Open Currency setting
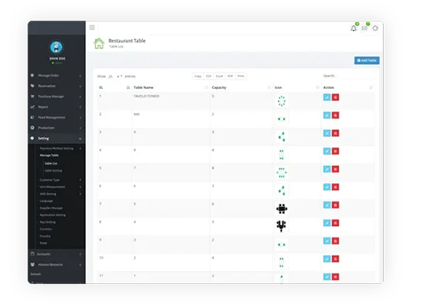425x304 pixels. pyautogui.click(x=46, y=229)
